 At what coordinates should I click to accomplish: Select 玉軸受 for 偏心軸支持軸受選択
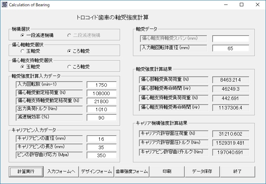click(x=23, y=67)
